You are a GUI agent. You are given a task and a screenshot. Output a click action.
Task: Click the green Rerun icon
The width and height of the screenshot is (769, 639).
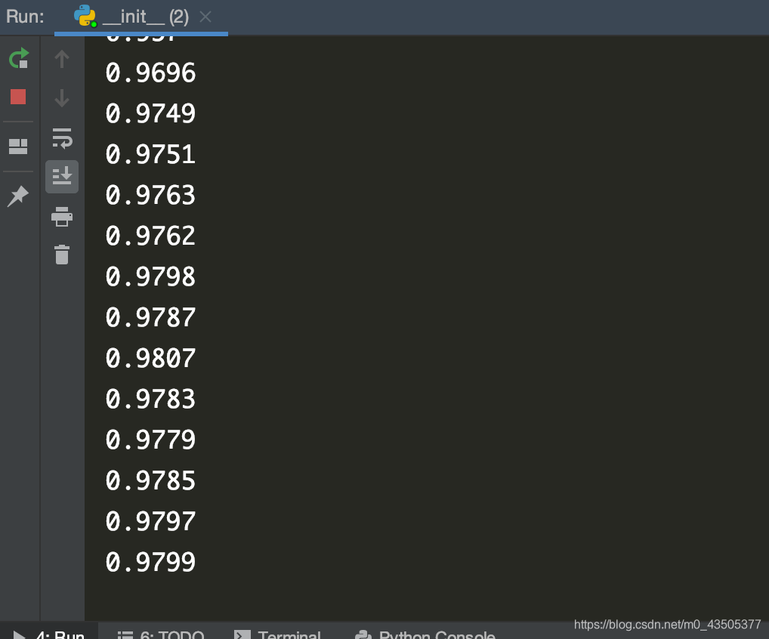point(19,58)
